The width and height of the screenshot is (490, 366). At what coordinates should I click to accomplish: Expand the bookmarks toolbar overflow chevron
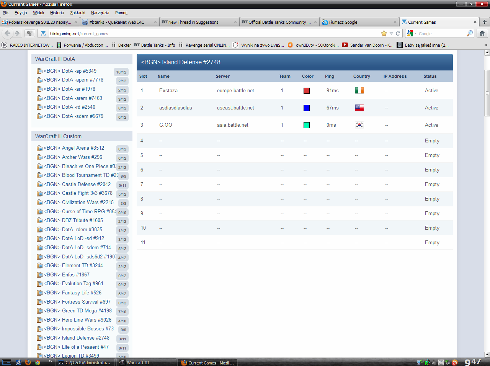(x=486, y=45)
